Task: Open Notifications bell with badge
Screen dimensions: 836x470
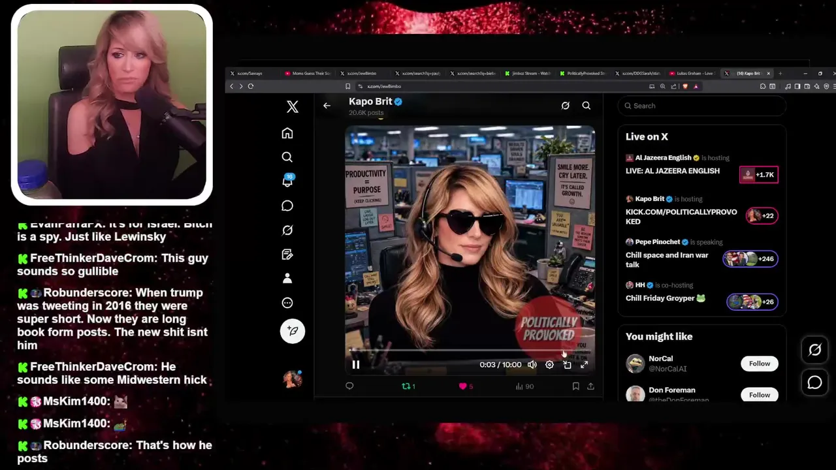Action: [287, 181]
